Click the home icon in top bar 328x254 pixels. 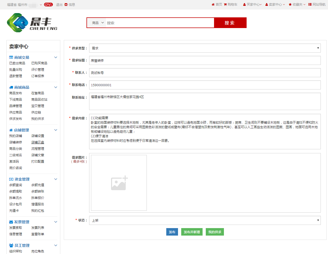pyautogui.click(x=213, y=5)
